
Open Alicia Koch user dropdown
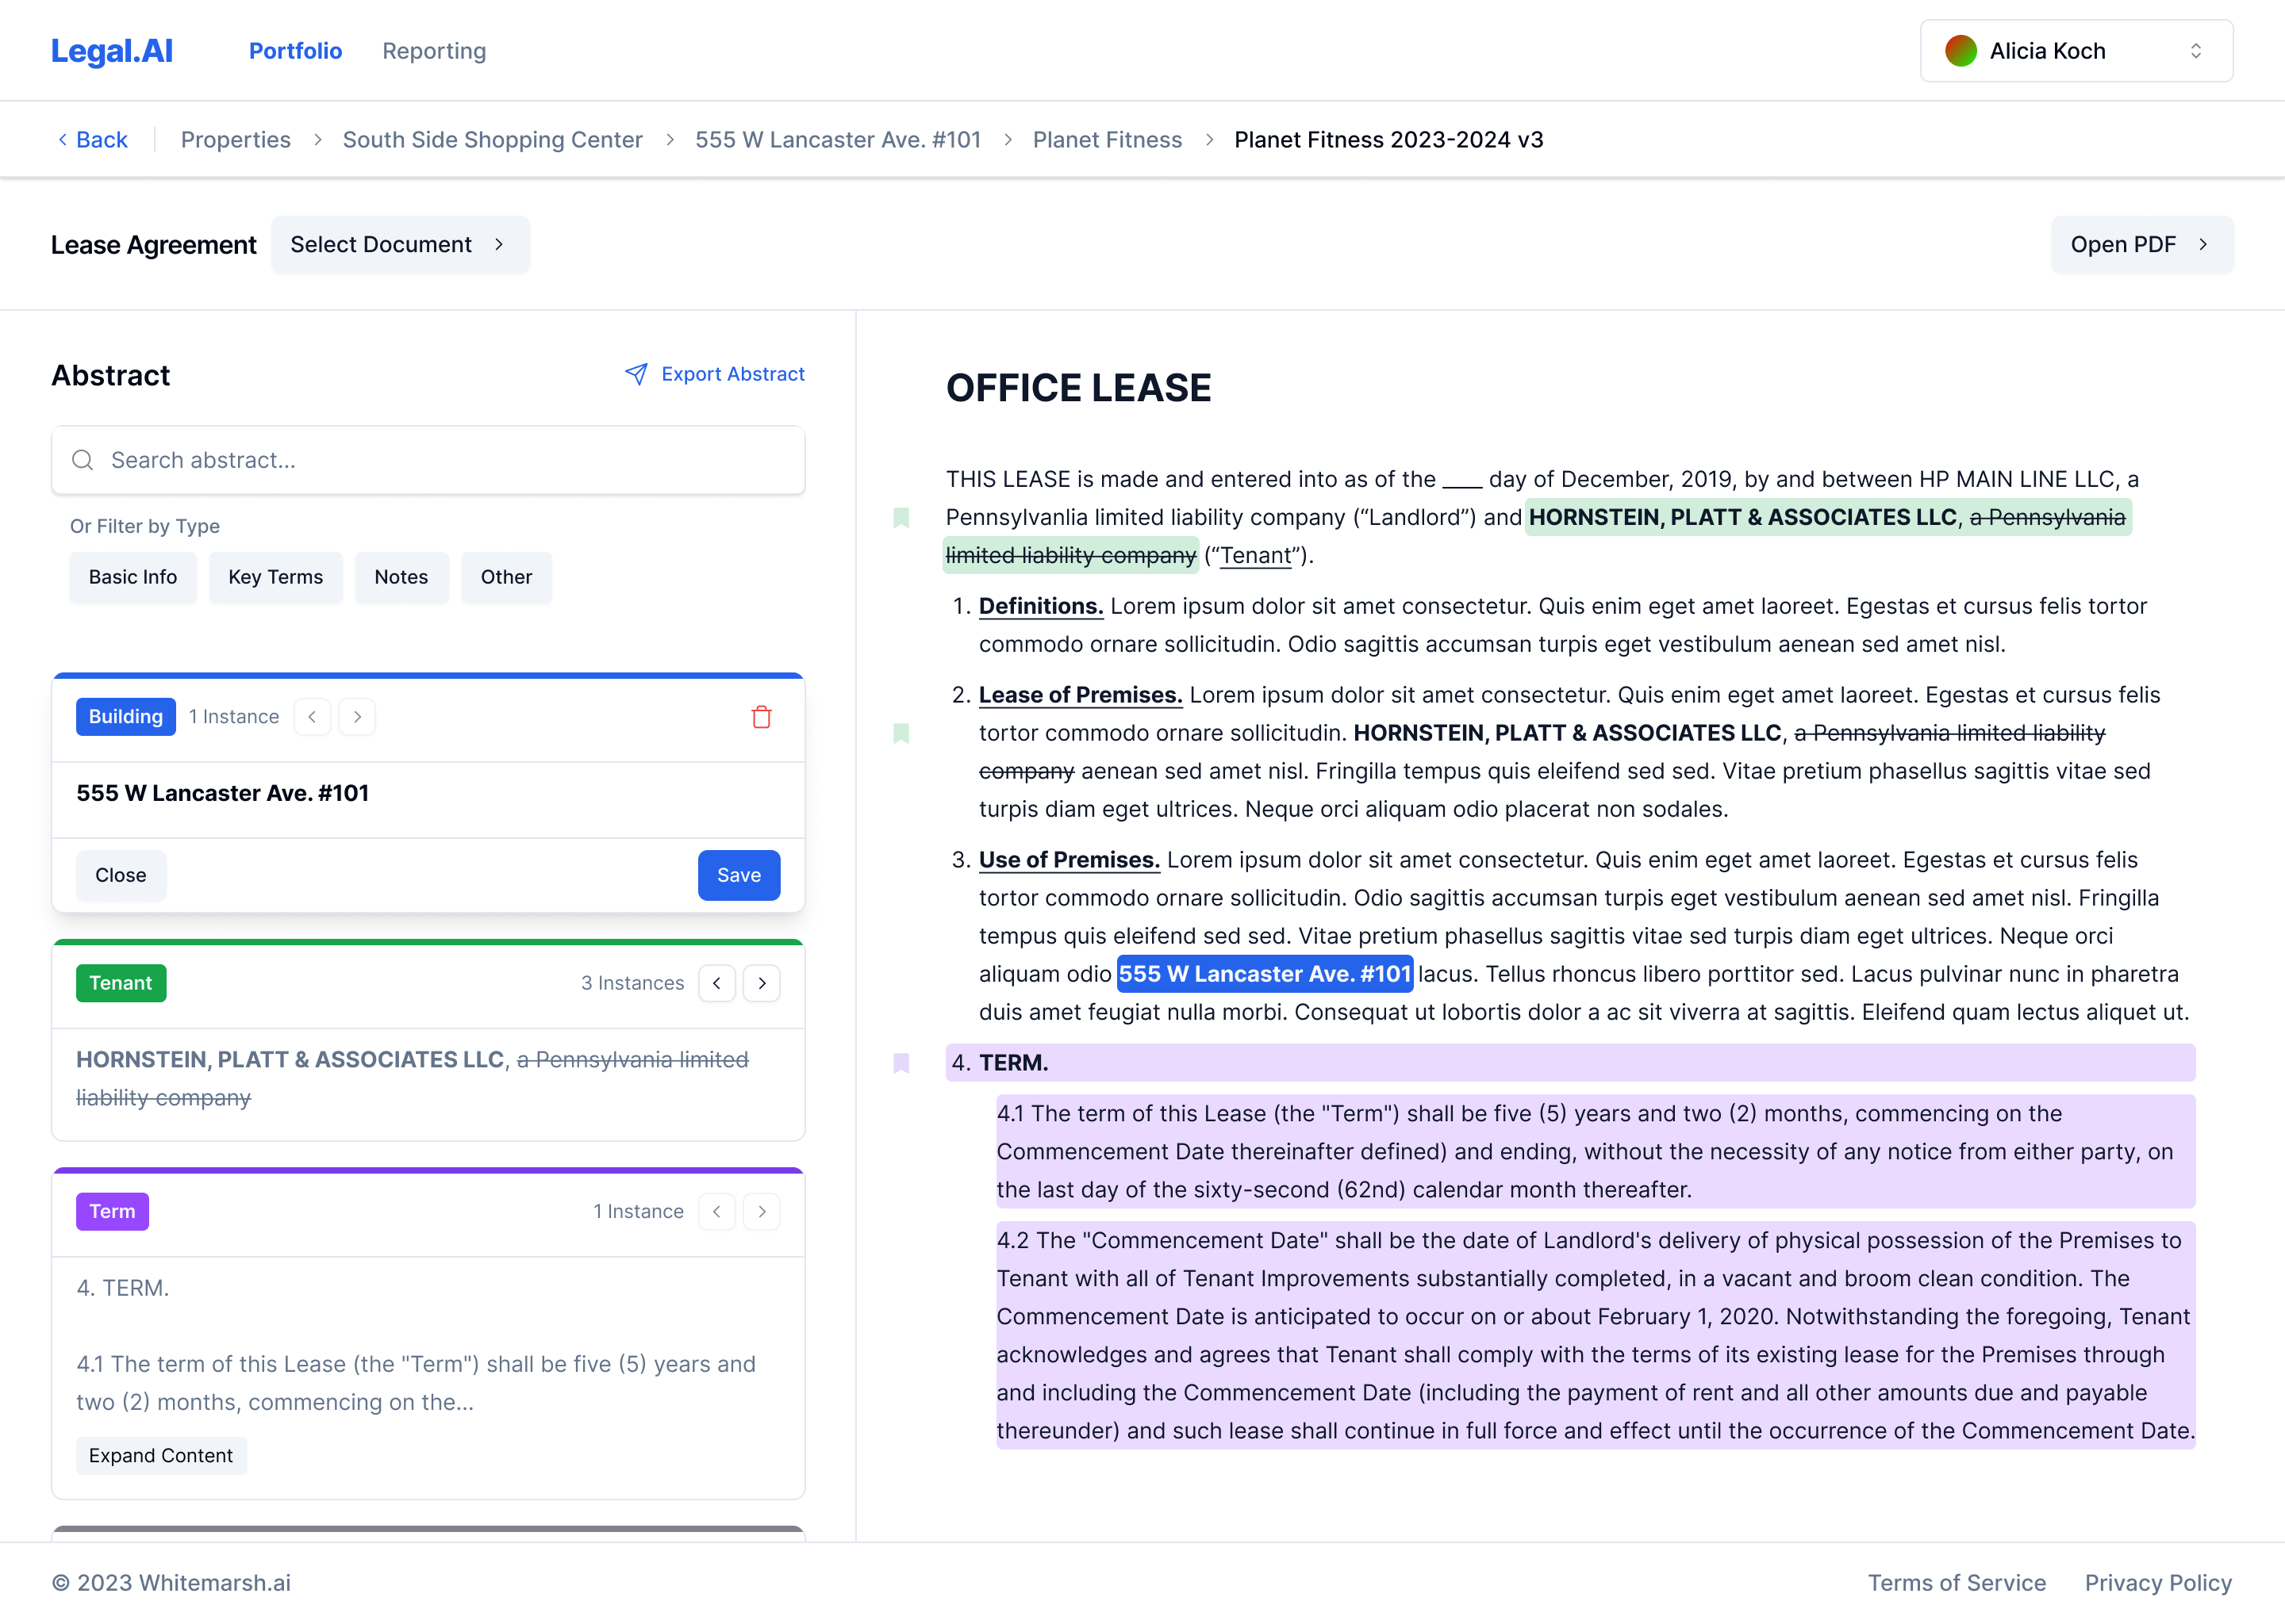point(2076,51)
